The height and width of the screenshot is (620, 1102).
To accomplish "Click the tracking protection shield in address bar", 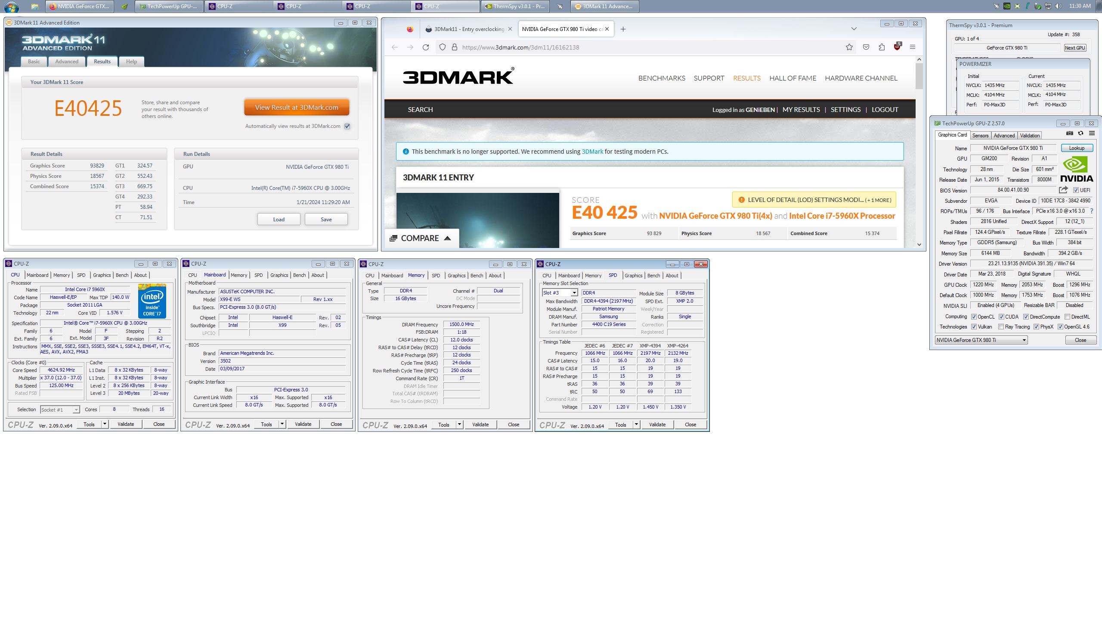I will coord(442,47).
